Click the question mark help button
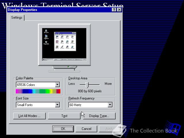The height and width of the screenshot is (138, 184). [114, 9]
